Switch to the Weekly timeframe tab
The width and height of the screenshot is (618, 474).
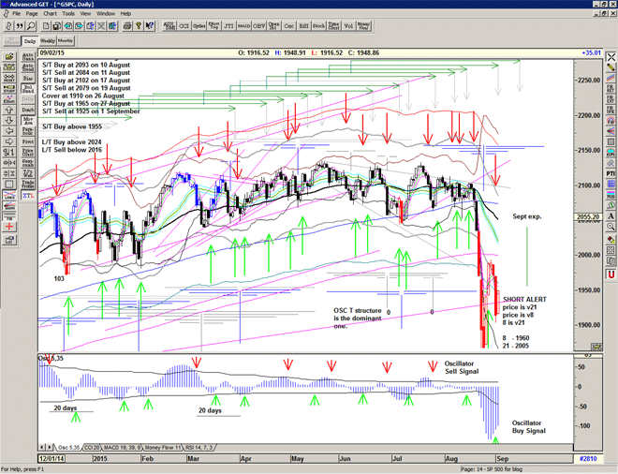47,41
